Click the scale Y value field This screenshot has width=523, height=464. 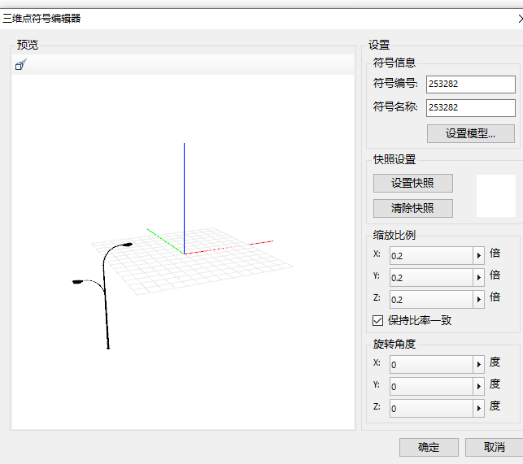pyautogui.click(x=431, y=278)
